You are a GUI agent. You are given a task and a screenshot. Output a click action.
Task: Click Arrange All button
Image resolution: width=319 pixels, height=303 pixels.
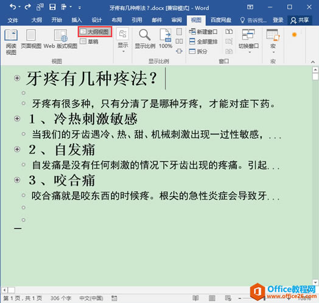[x=203, y=41]
